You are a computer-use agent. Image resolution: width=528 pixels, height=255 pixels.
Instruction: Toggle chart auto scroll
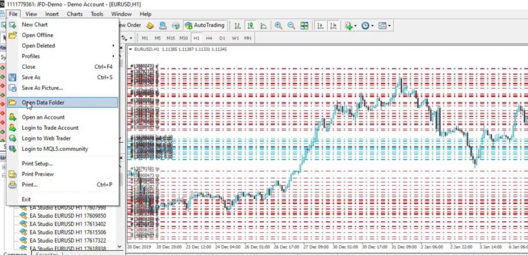(x=320, y=26)
